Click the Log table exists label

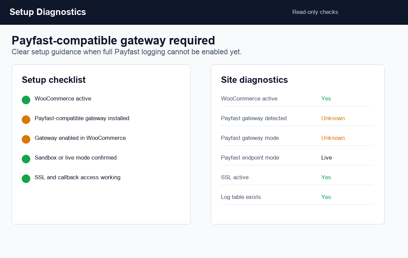coord(241,197)
